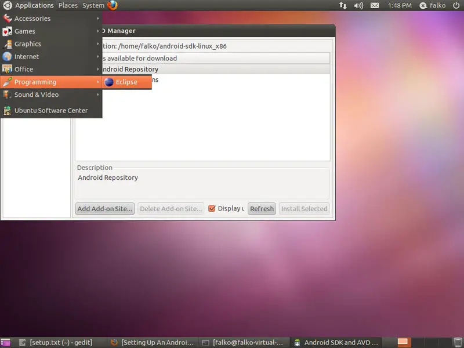Open the volume control icon

(x=358, y=5)
